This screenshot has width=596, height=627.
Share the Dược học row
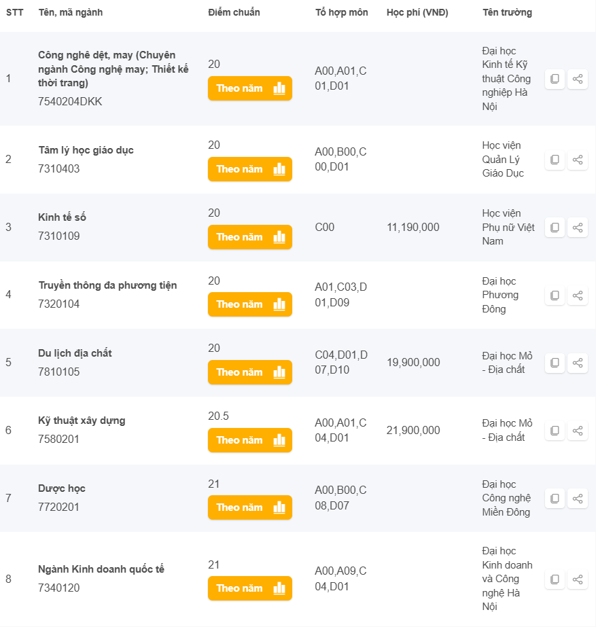point(578,499)
